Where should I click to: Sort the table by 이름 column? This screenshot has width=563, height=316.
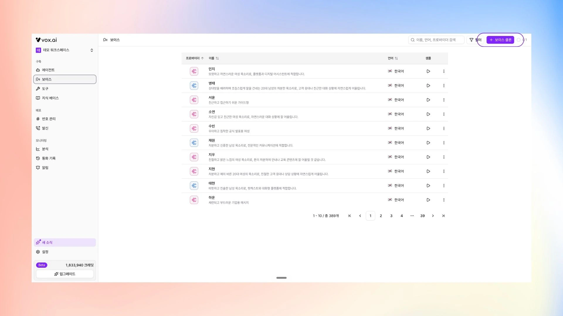(x=214, y=59)
